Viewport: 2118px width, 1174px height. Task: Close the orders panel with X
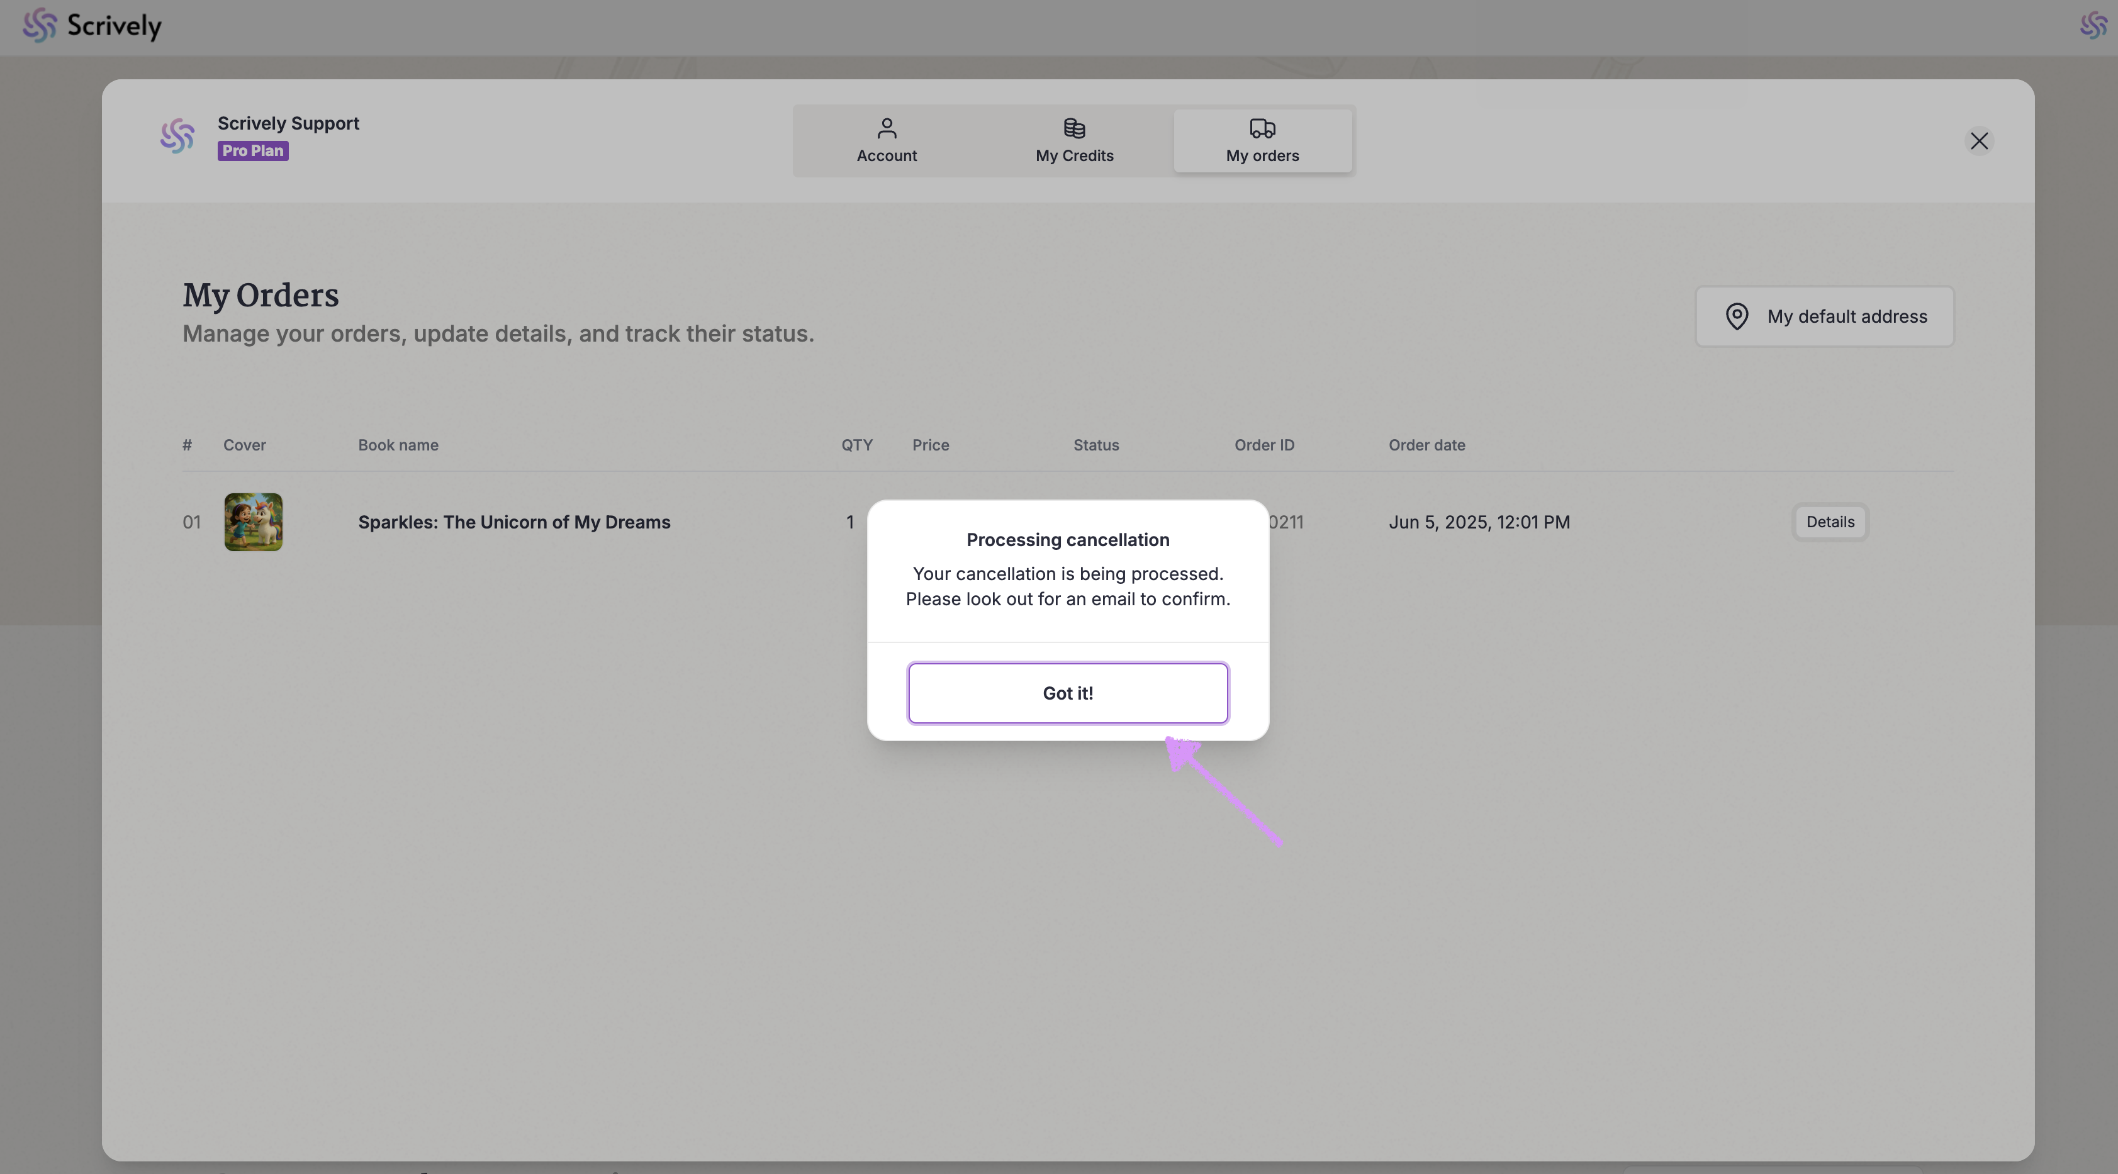[1978, 142]
